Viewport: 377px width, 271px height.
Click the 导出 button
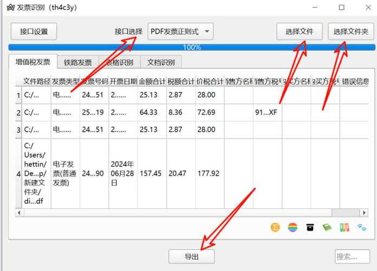[x=192, y=256]
